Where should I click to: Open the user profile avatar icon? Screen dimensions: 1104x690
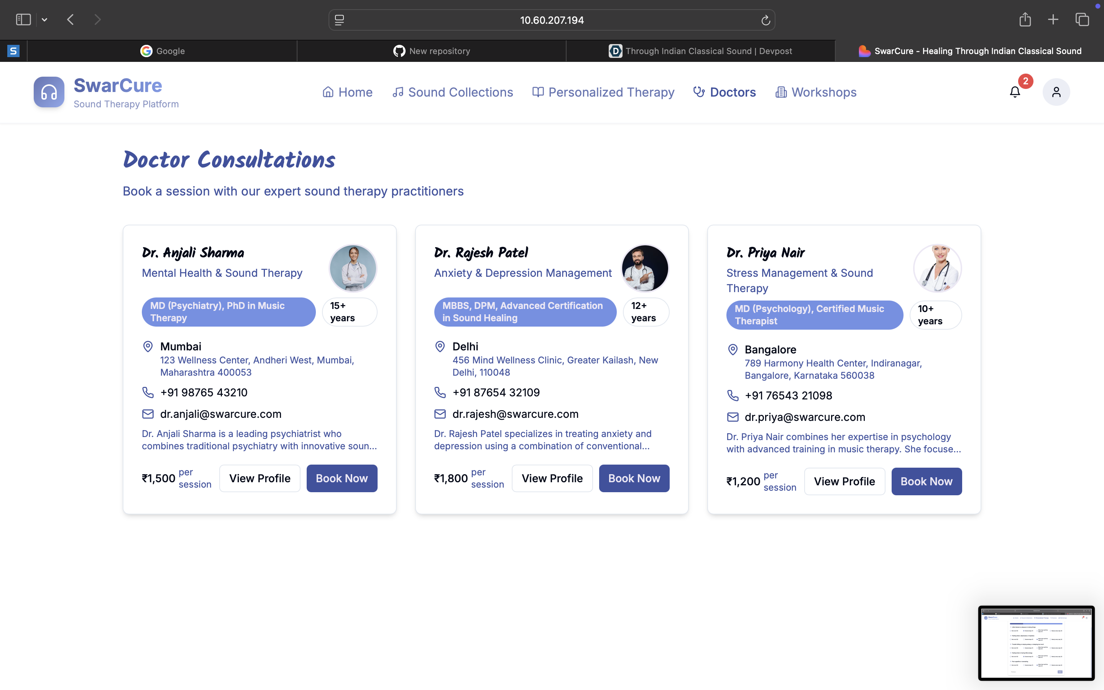click(x=1056, y=92)
